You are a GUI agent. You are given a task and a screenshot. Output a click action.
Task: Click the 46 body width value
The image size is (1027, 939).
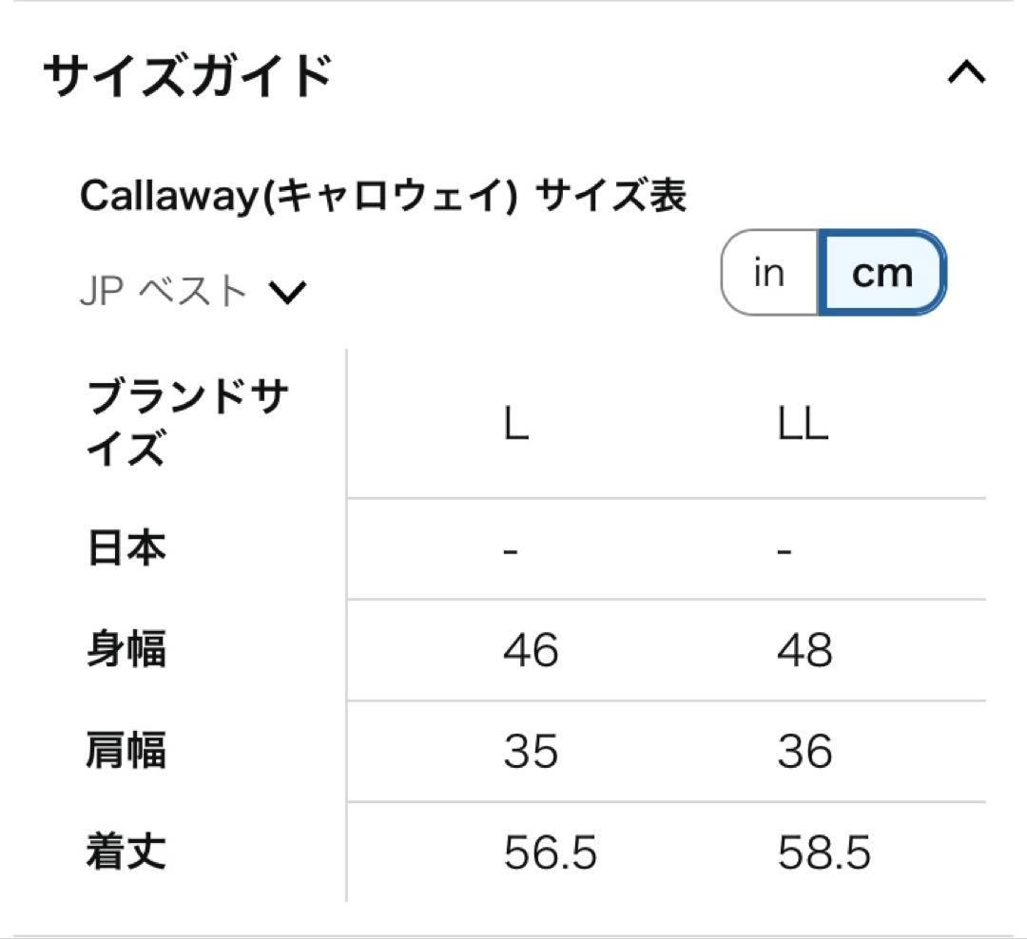531,651
